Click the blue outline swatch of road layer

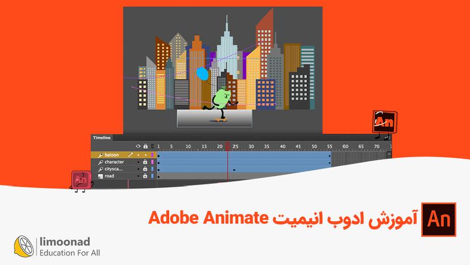[152, 176]
